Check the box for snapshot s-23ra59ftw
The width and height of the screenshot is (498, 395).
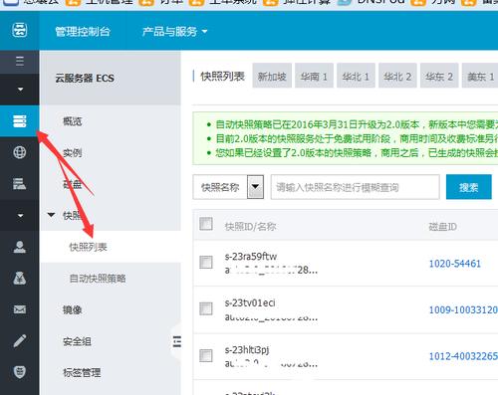[x=206, y=262]
